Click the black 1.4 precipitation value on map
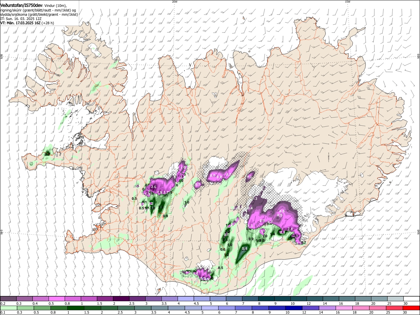 coord(272,234)
